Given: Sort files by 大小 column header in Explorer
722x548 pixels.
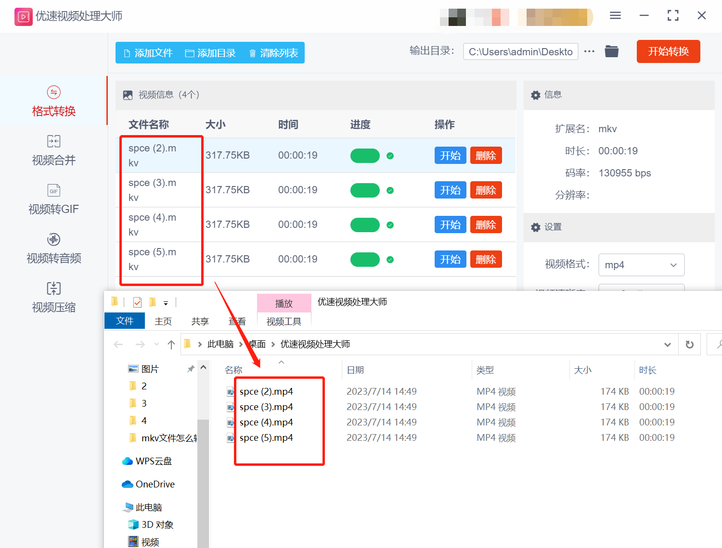Looking at the screenshot, I should click(x=583, y=370).
